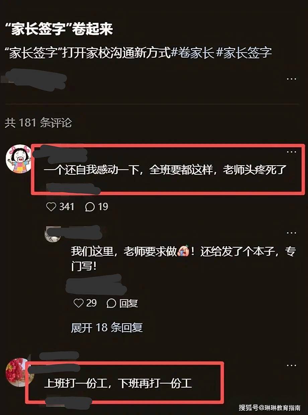Screen dimensions: 308x415
Task: Open the post's three-dot more menu
Action: (x=292, y=79)
